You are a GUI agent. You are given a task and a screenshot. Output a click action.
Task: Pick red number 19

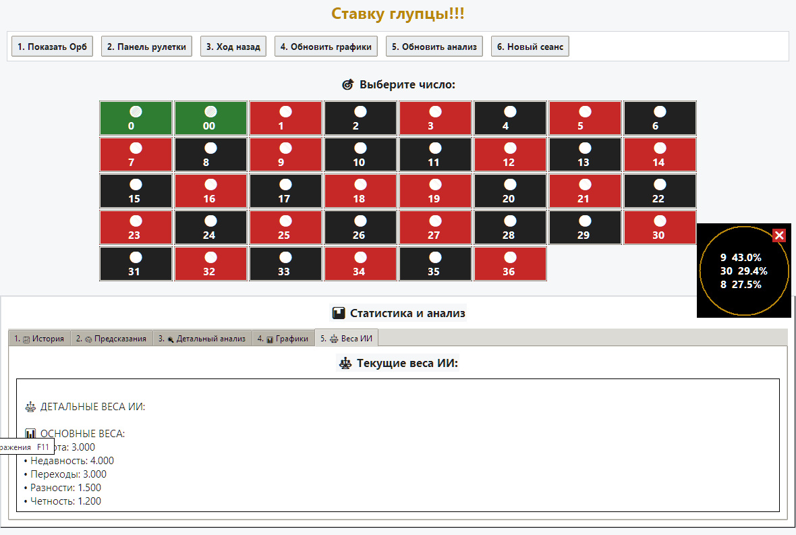(435, 192)
